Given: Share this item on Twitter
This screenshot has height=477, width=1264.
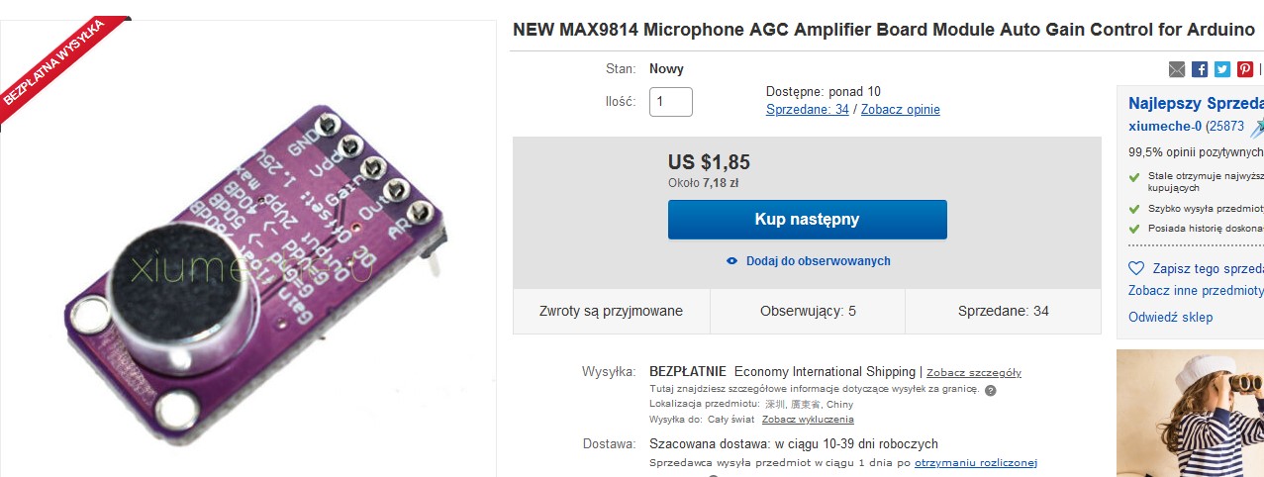Looking at the screenshot, I should point(1222,69).
